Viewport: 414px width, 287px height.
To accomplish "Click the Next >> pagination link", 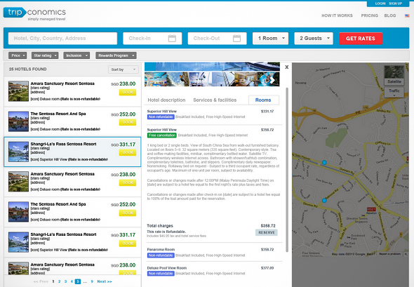I will click(105, 281).
